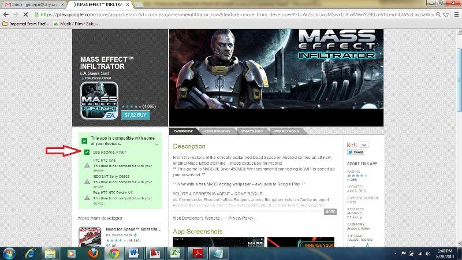Click the warning icon for Sony C6602
The height and width of the screenshot is (260, 462).
click(x=87, y=181)
